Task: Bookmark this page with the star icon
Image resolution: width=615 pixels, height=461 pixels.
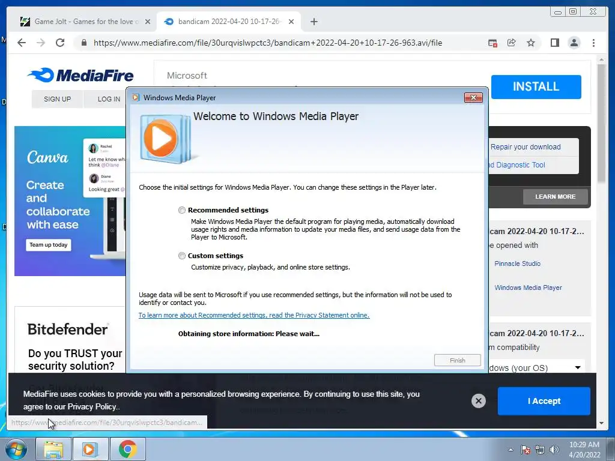Action: click(x=531, y=43)
